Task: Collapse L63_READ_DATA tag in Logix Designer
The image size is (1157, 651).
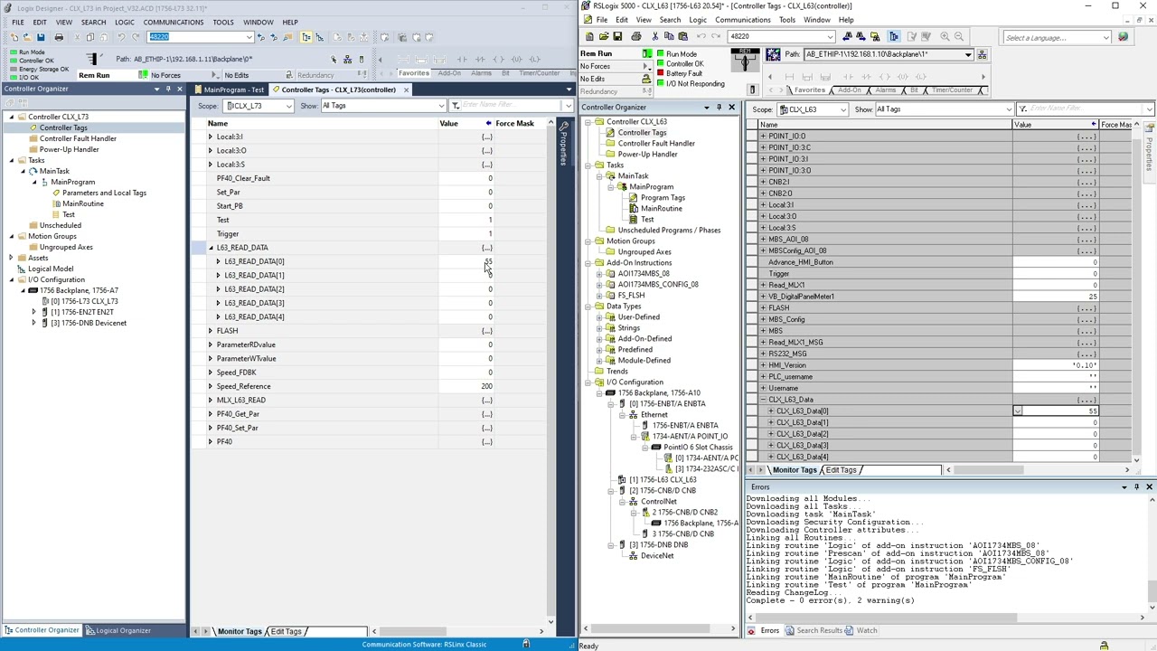Action: (x=211, y=248)
